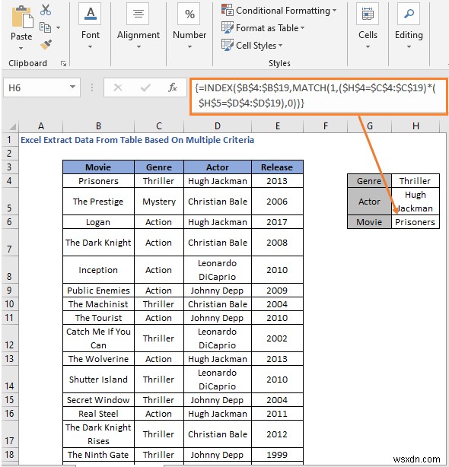Select the Format Painter brush icon
Viewport: 449px width, 467px height.
pos(46,45)
